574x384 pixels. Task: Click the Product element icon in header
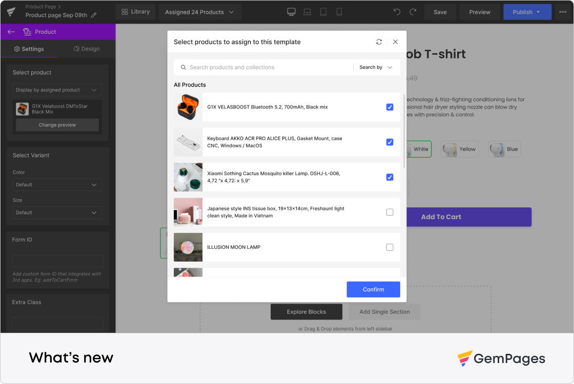click(27, 32)
